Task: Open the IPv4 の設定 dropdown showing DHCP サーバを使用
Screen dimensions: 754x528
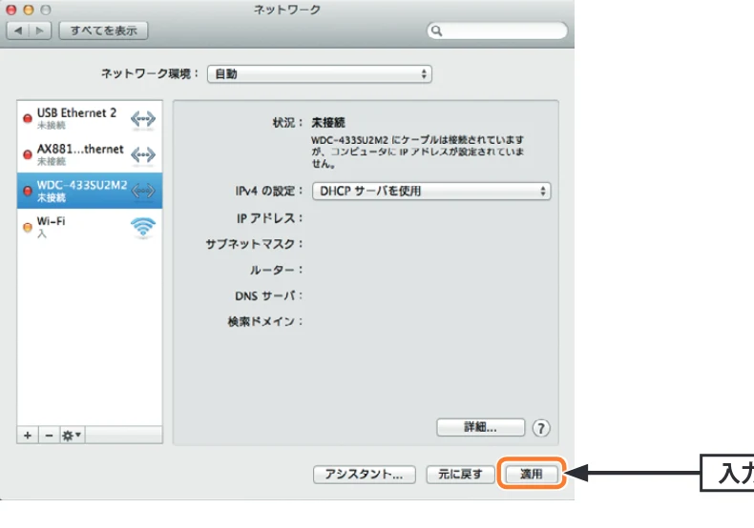Action: [x=431, y=191]
